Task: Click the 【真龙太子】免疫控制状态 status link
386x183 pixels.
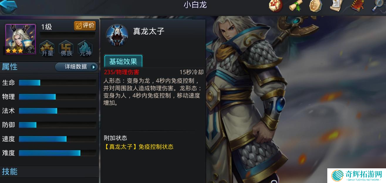Action: [139, 147]
